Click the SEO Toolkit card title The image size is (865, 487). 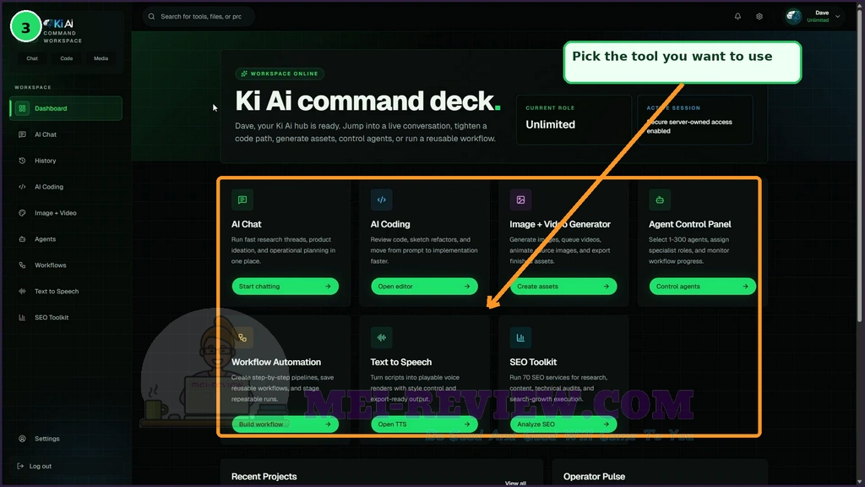pyautogui.click(x=533, y=362)
